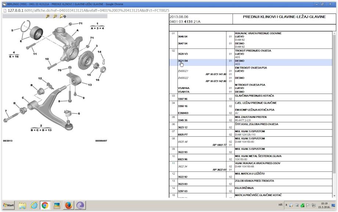Viewport: 338px width, 212px height.
Task: Click the zoom out magnifier icon
Action: [x=55, y=16]
